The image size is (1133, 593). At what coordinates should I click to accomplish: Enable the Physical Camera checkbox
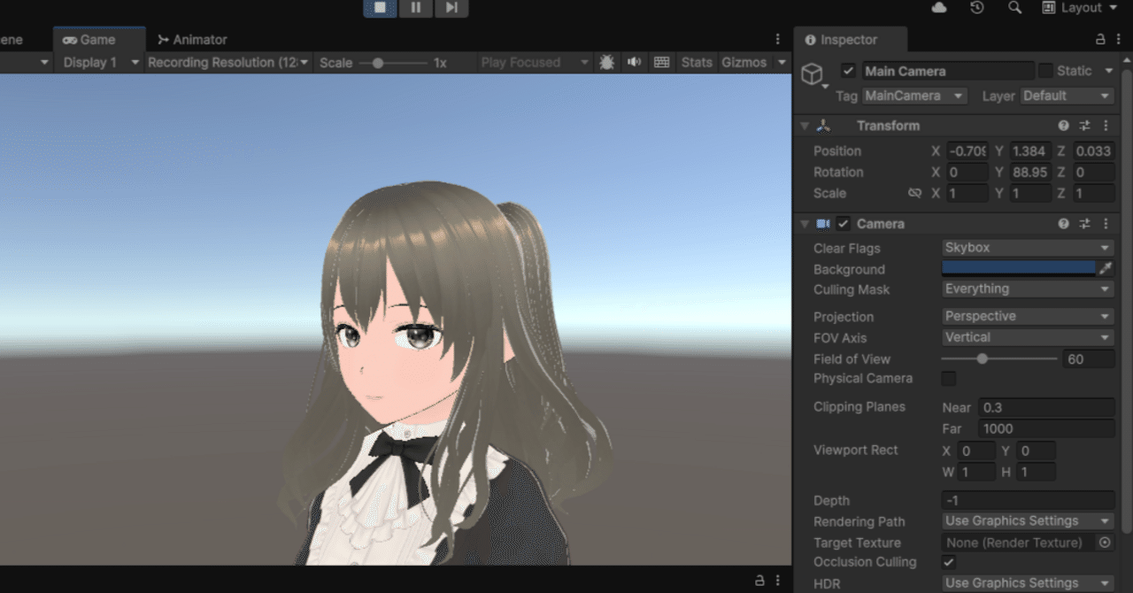[x=948, y=378]
